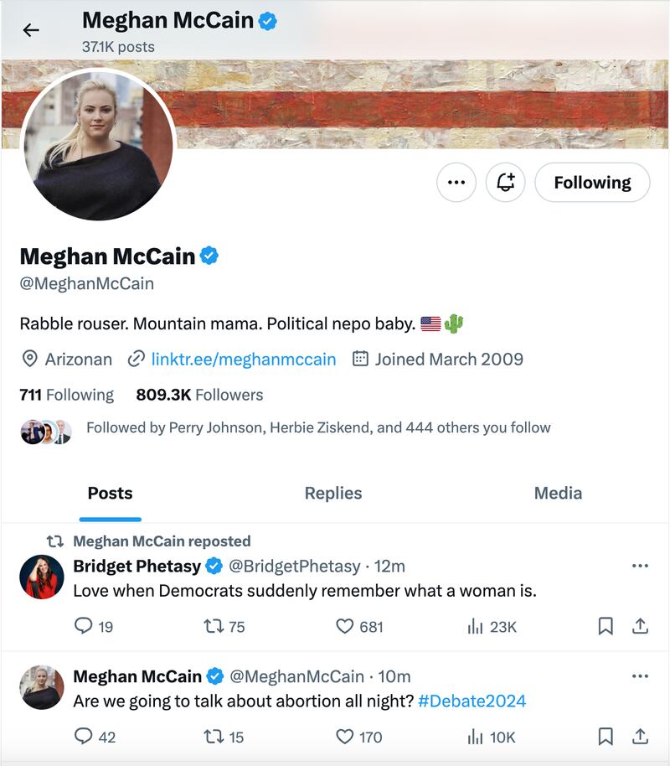Open more options on Meghan McCain's abortion post
Viewport: 670px width, 766px height.
[640, 676]
